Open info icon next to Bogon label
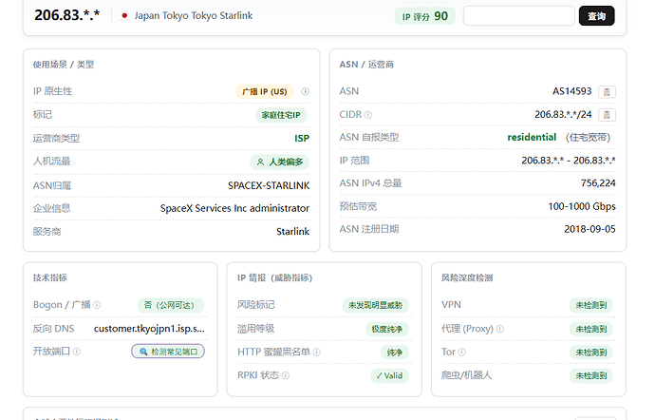Viewport: 655px width, 420px height. [x=97, y=305]
